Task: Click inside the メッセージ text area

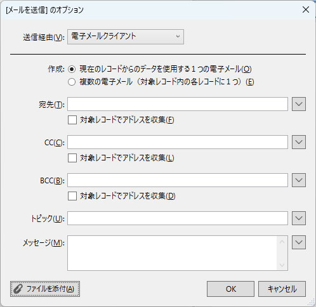Action: click(172, 253)
